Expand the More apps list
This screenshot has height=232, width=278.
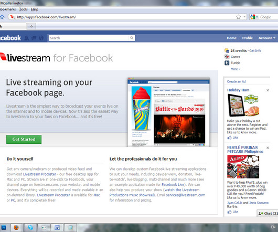(235, 69)
